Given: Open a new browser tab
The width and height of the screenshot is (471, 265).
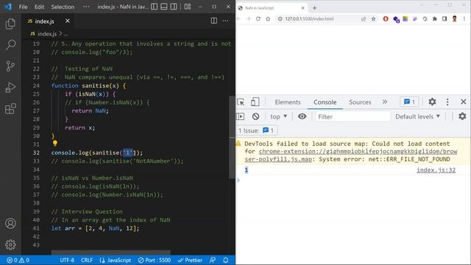Looking at the screenshot, I should [314, 8].
